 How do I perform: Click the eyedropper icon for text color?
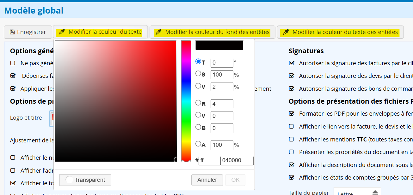pyautogui.click(x=62, y=32)
